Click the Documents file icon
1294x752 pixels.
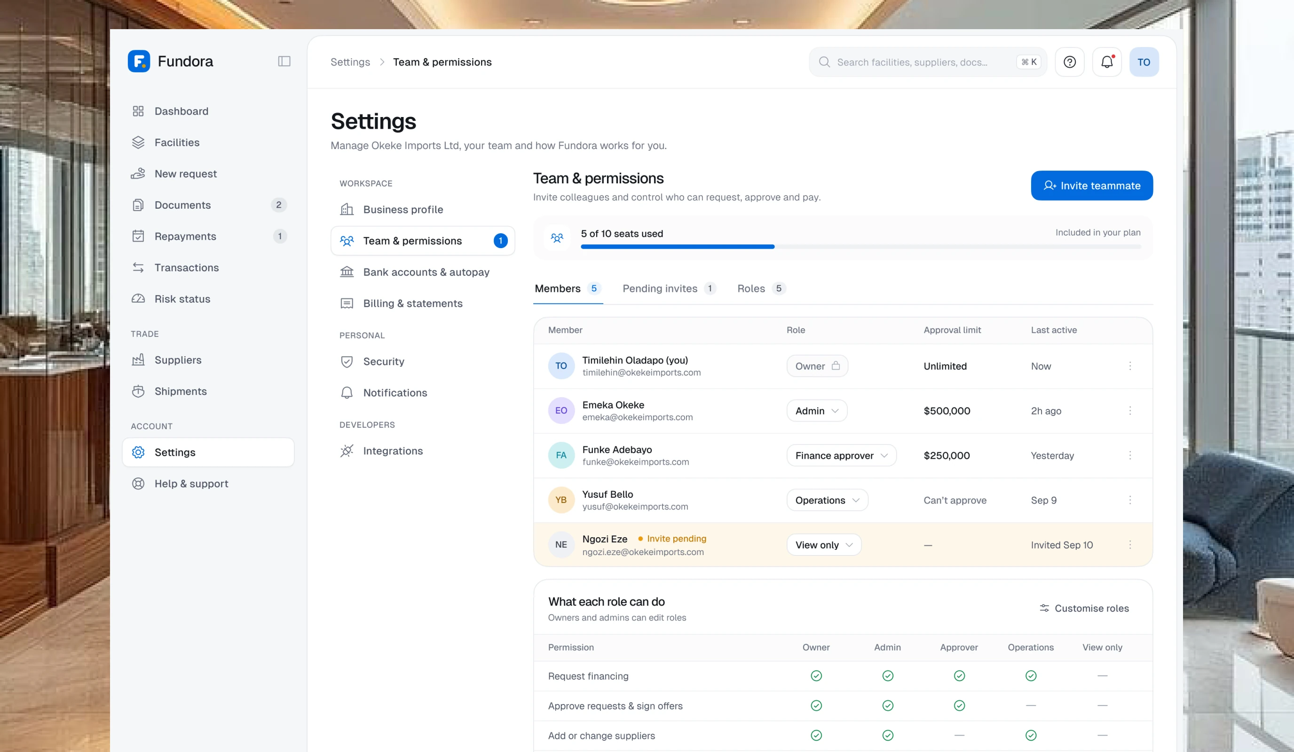138,205
